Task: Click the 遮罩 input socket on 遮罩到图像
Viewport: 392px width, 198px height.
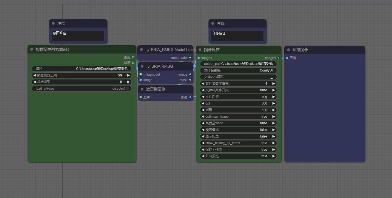Action: 141,97
